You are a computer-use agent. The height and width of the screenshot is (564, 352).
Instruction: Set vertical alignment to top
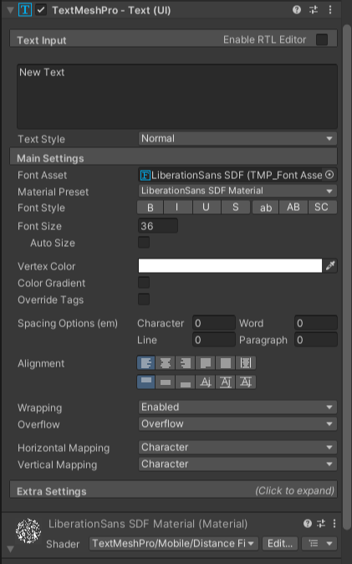tap(146, 382)
